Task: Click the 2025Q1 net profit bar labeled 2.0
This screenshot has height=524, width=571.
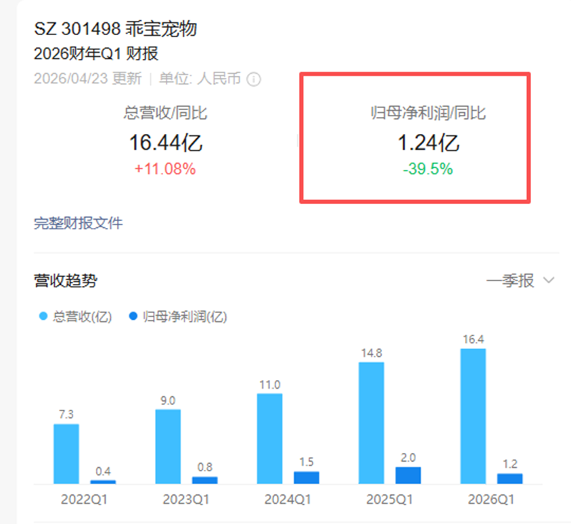Action: [x=408, y=475]
